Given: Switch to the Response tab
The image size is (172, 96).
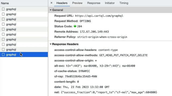Looking at the screenshot, I should [x=94, y=3].
